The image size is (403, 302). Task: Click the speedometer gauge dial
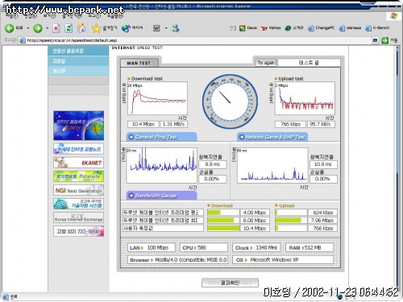click(x=230, y=101)
